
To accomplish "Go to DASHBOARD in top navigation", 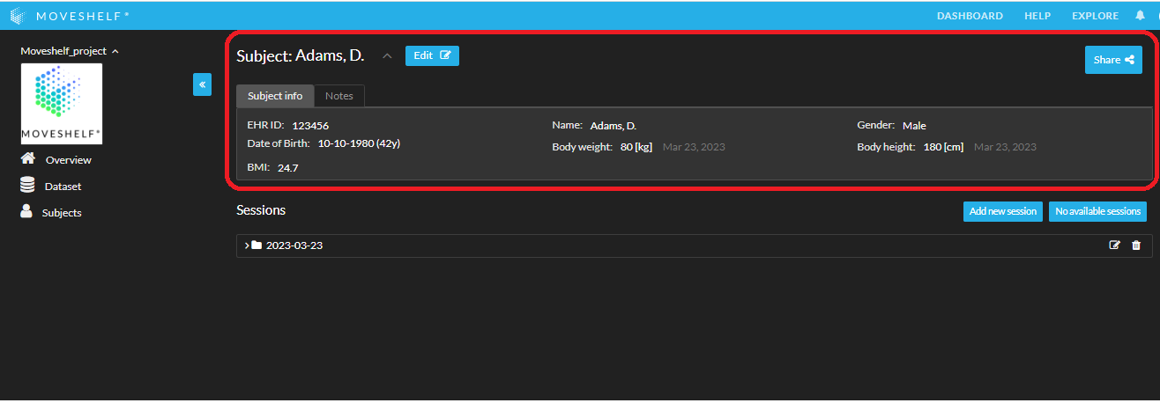I will [970, 16].
